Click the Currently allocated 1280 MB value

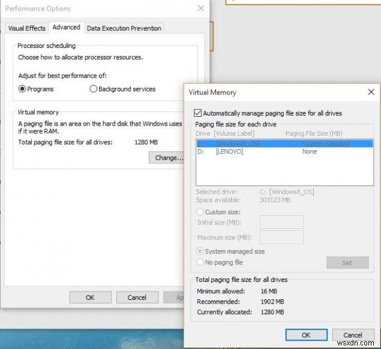point(272,312)
